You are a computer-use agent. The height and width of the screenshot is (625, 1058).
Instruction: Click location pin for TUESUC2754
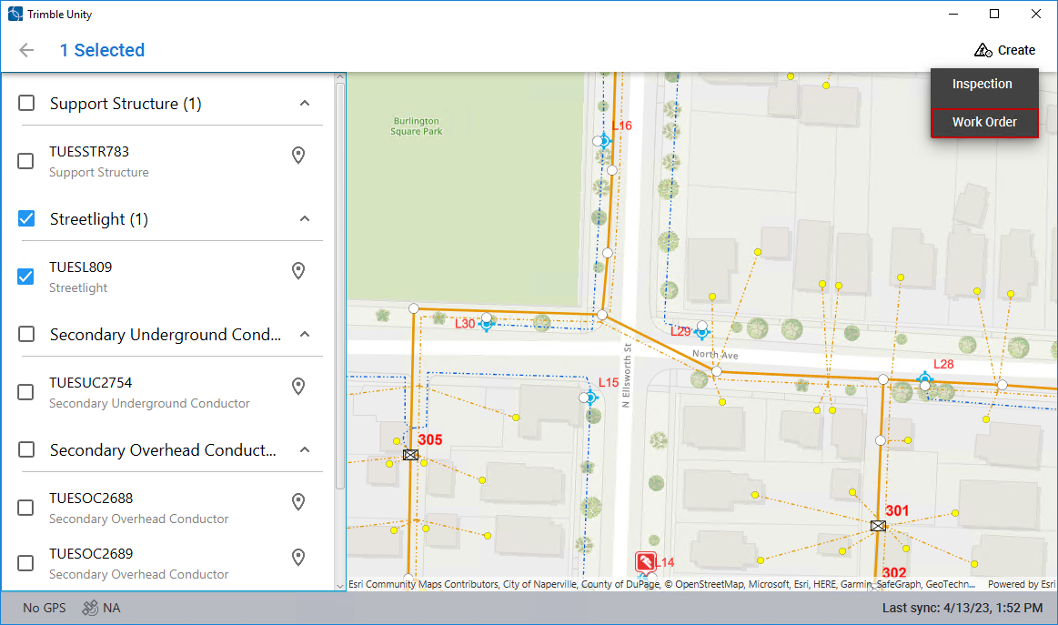click(x=297, y=387)
